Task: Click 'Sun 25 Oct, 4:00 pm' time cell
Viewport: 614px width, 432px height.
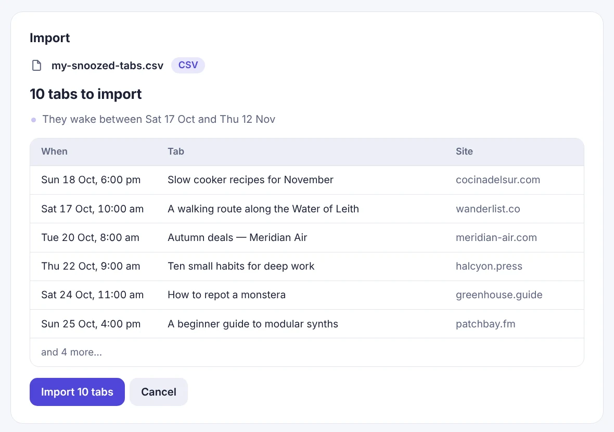Action: pos(91,324)
